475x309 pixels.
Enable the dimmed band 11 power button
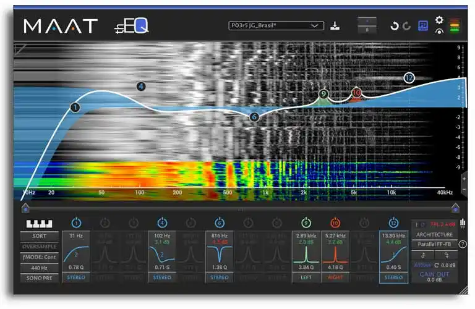click(364, 222)
